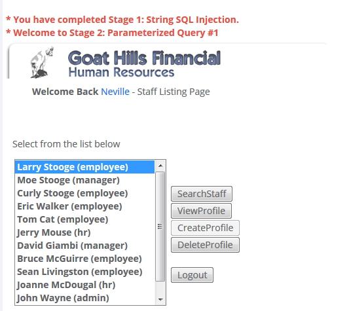Image resolution: width=349 pixels, height=311 pixels.
Task: Select Bruce McGuirre (employee)
Action: (84, 259)
